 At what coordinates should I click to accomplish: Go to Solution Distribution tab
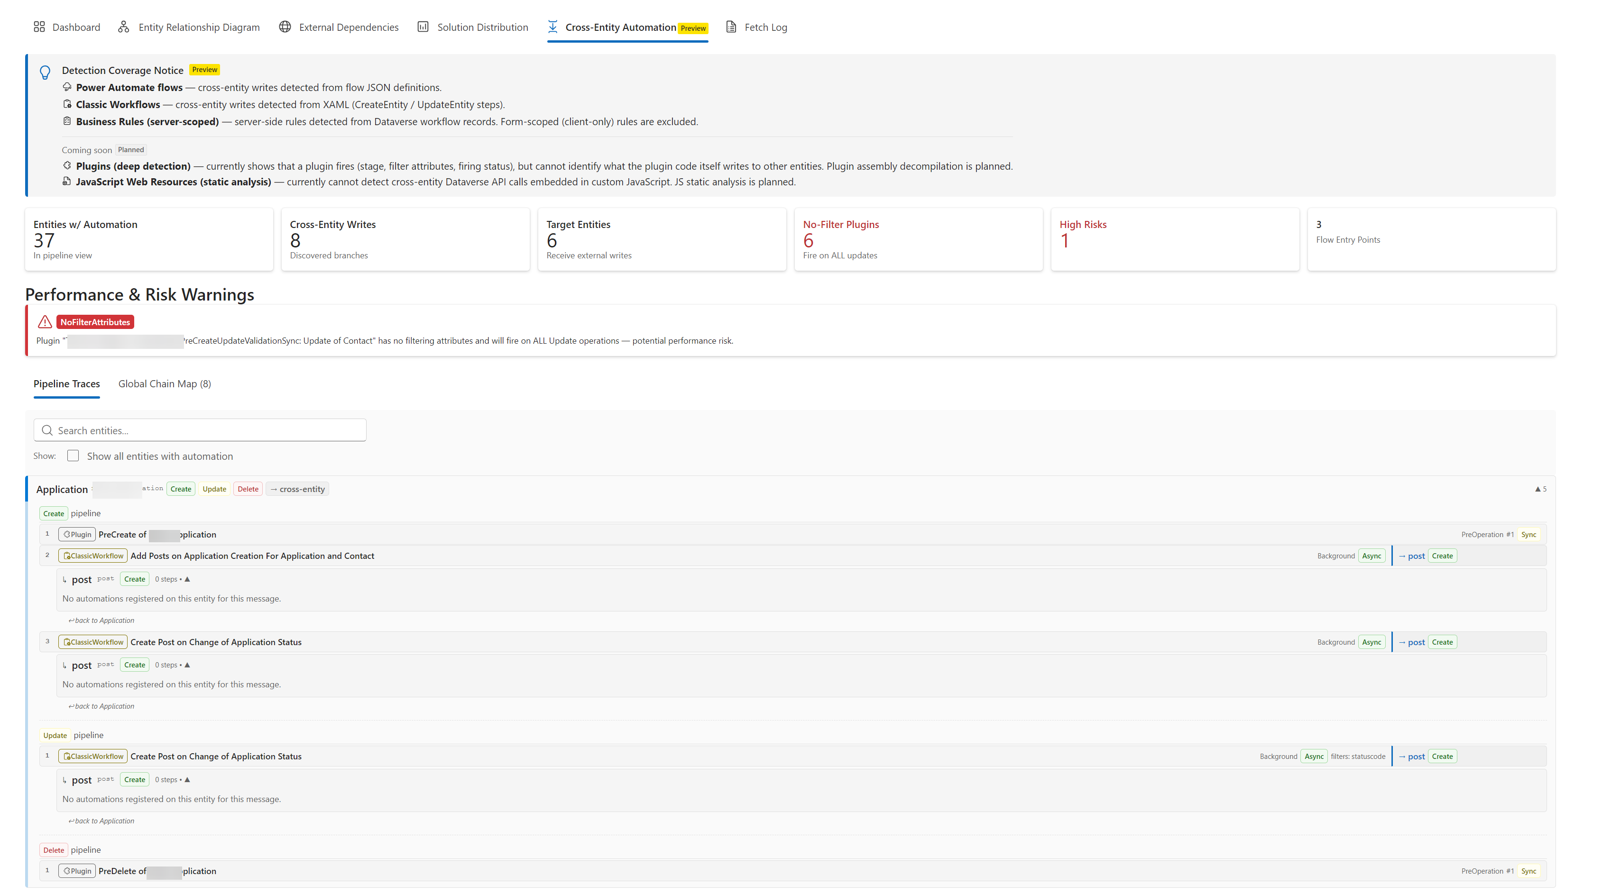473,27
